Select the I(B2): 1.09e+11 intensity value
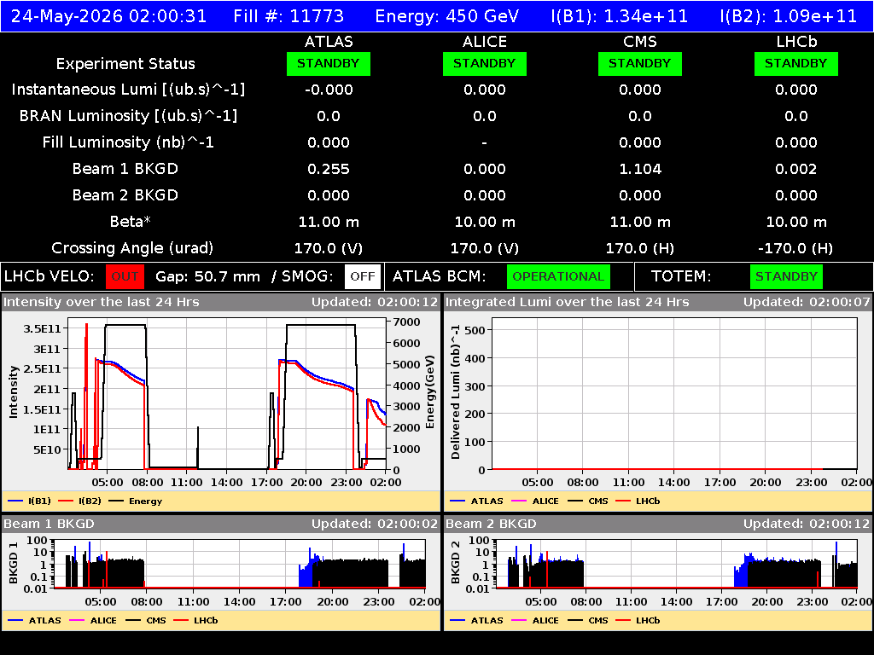This screenshot has width=874, height=655. [788, 16]
